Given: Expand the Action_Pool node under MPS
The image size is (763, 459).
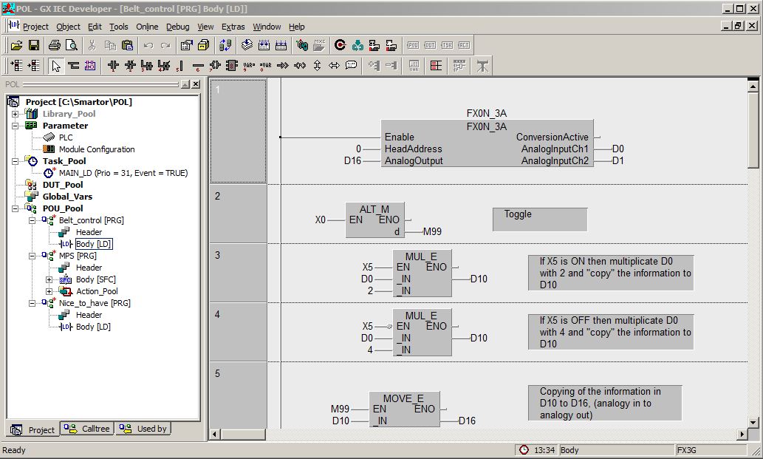Looking at the screenshot, I should pos(49,291).
